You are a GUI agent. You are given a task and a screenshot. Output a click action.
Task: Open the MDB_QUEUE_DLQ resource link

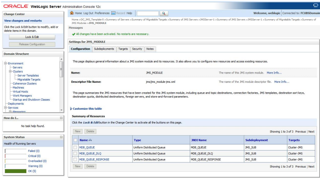pyautogui.click(x=90, y=153)
